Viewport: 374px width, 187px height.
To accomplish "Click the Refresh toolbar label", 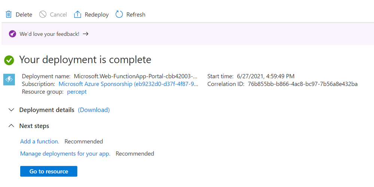I will coord(136,15).
